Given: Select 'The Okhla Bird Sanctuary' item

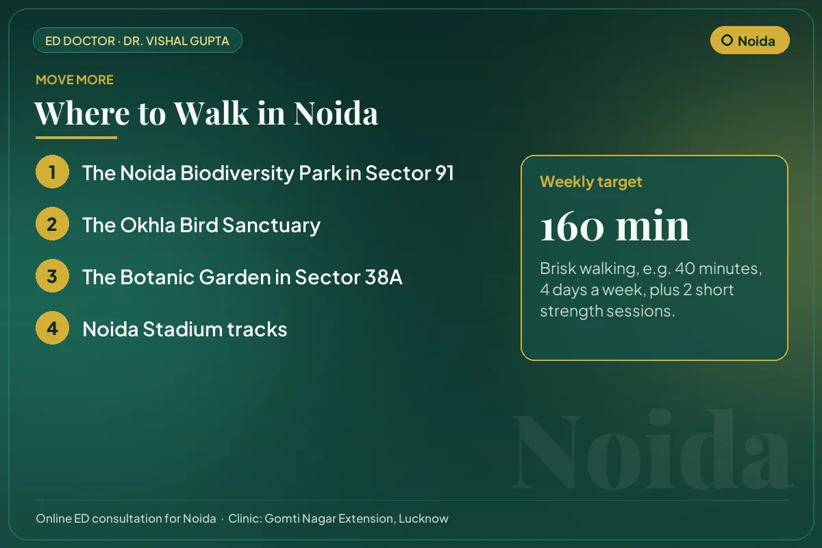Looking at the screenshot, I should [x=201, y=225].
